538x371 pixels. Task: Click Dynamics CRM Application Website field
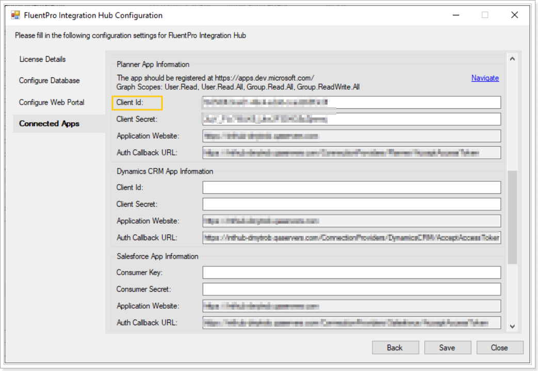pyautogui.click(x=351, y=221)
